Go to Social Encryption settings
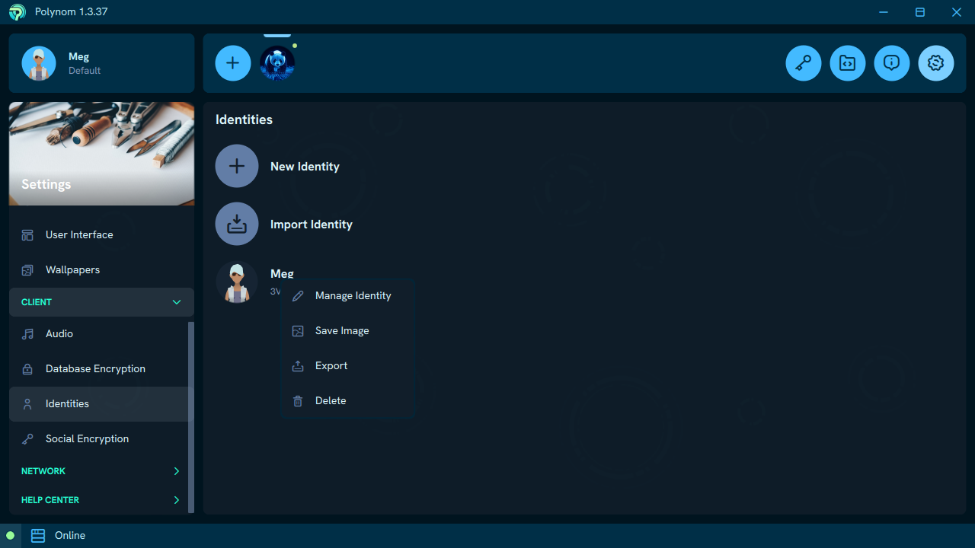The width and height of the screenshot is (975, 548). 87,438
